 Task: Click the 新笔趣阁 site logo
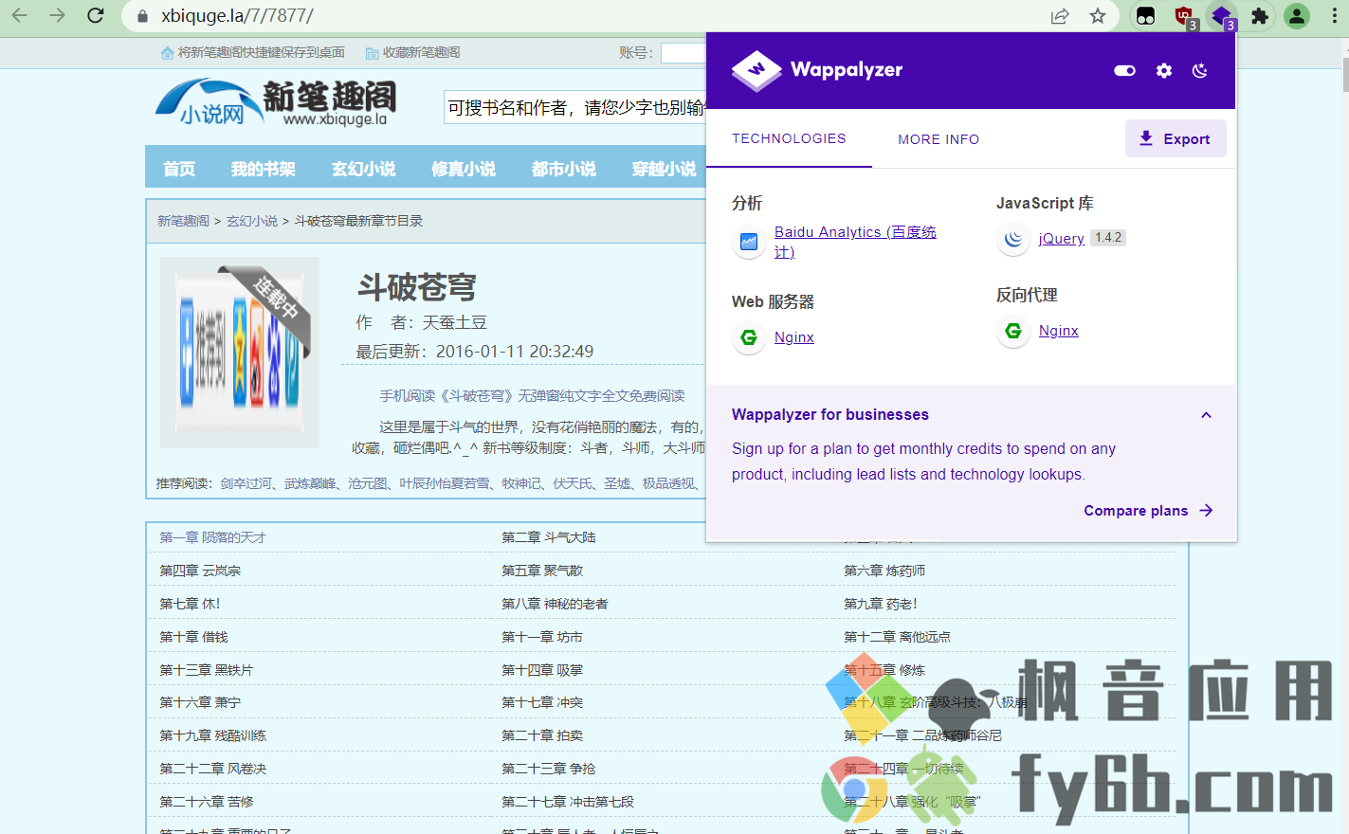(x=276, y=103)
